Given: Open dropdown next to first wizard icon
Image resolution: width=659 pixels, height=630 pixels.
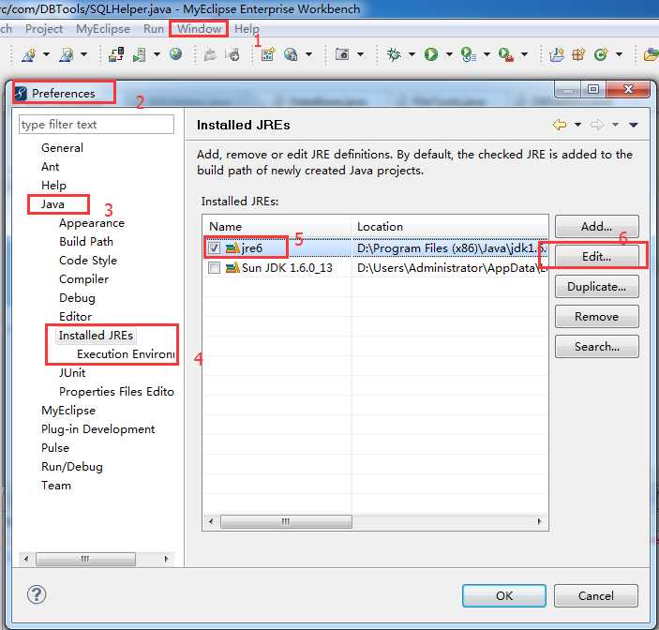Looking at the screenshot, I should [x=46, y=54].
